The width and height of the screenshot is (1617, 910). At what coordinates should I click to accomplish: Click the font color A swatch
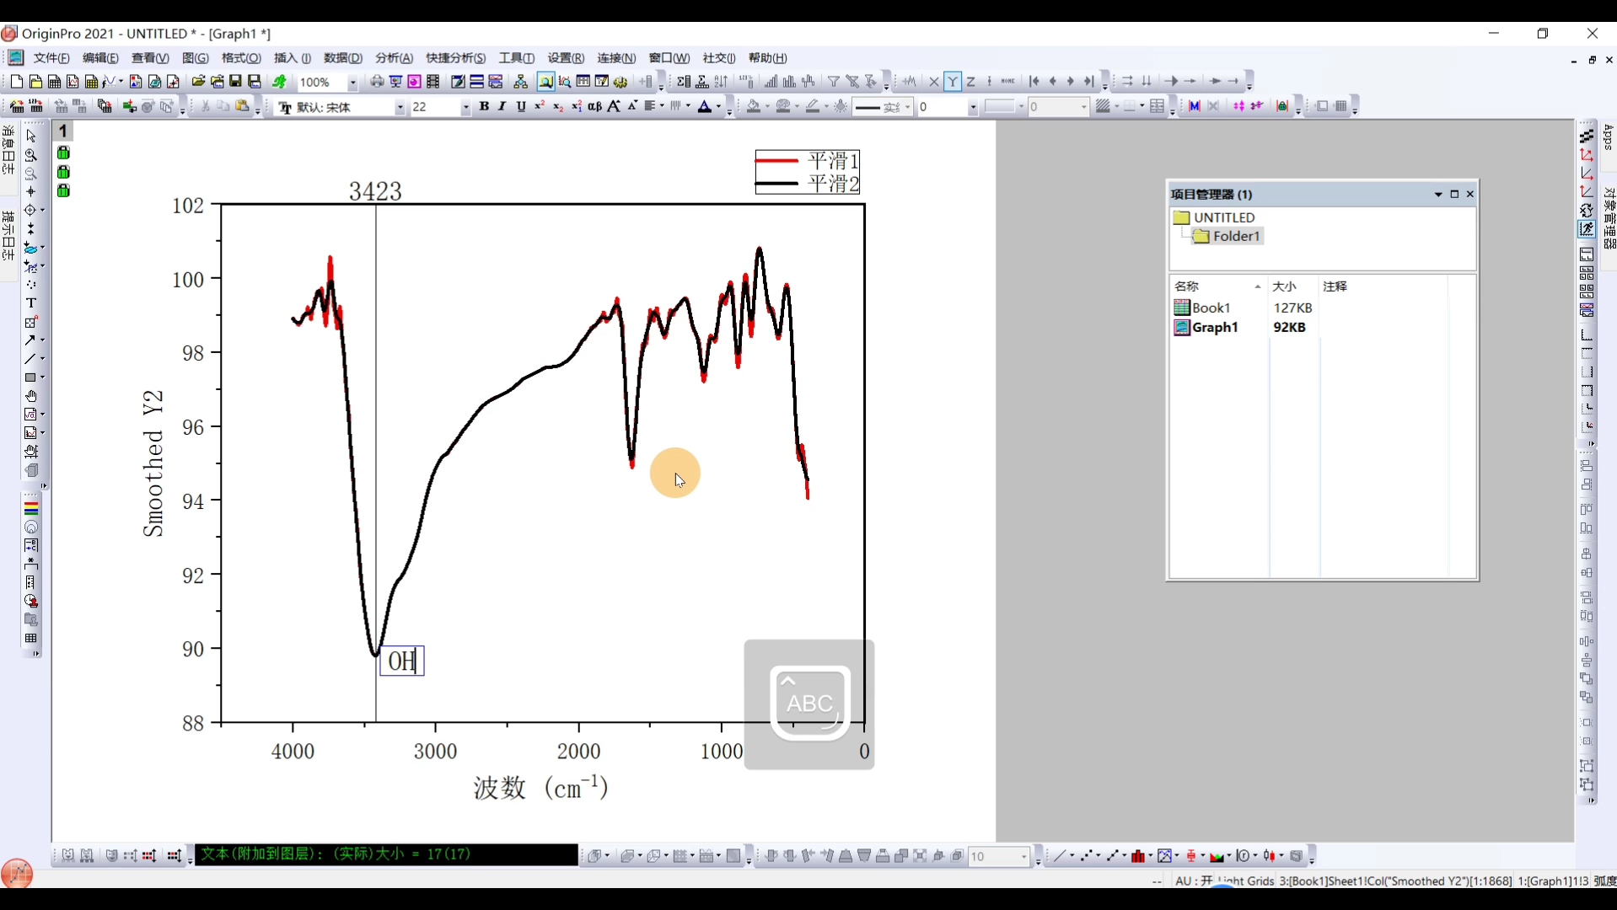705,106
